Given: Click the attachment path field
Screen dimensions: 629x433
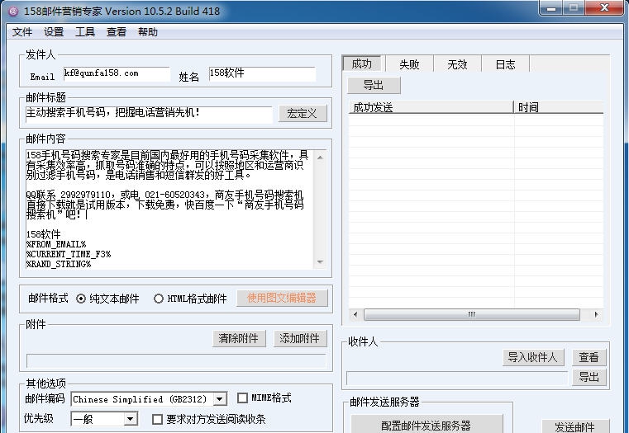Looking at the screenshot, I should [176, 360].
